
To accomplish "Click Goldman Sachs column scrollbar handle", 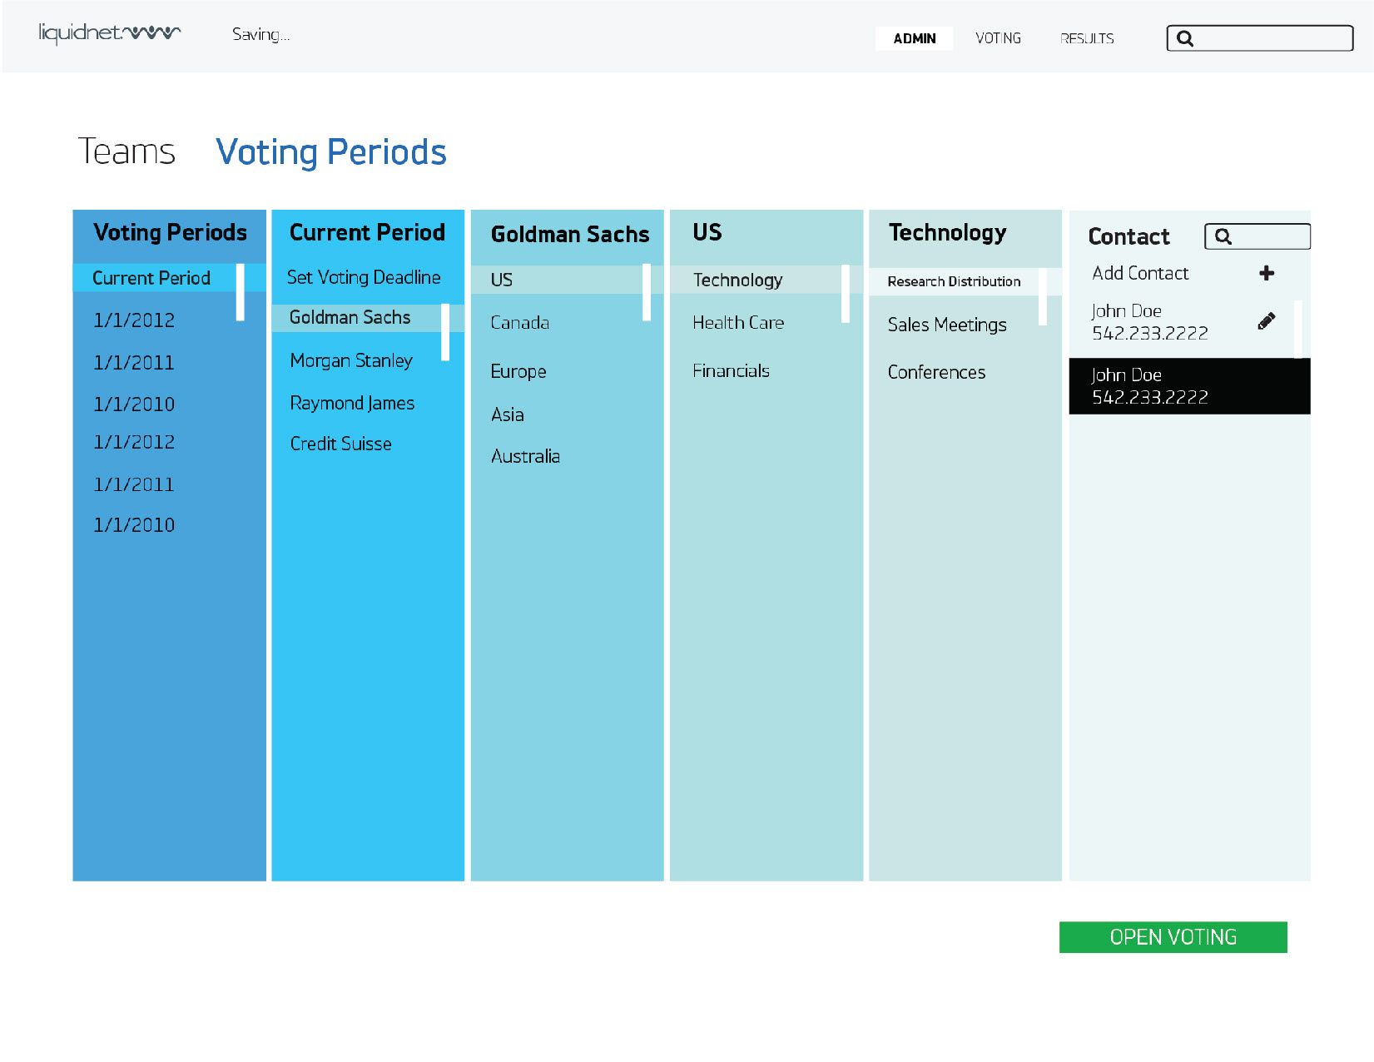I will tap(647, 292).
